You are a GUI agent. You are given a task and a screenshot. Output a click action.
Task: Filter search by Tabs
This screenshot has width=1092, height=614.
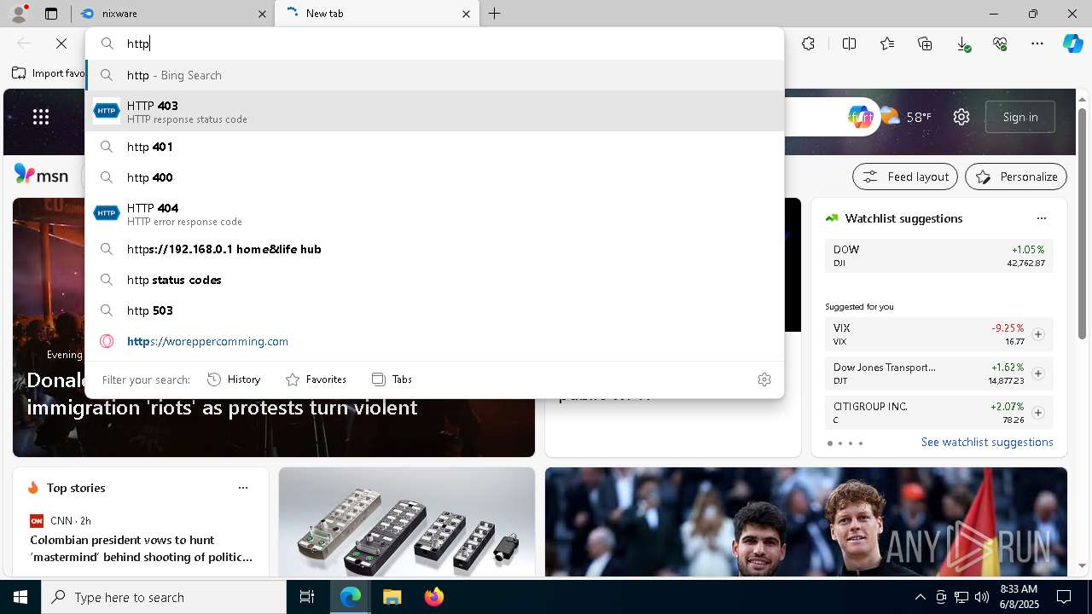coord(392,379)
